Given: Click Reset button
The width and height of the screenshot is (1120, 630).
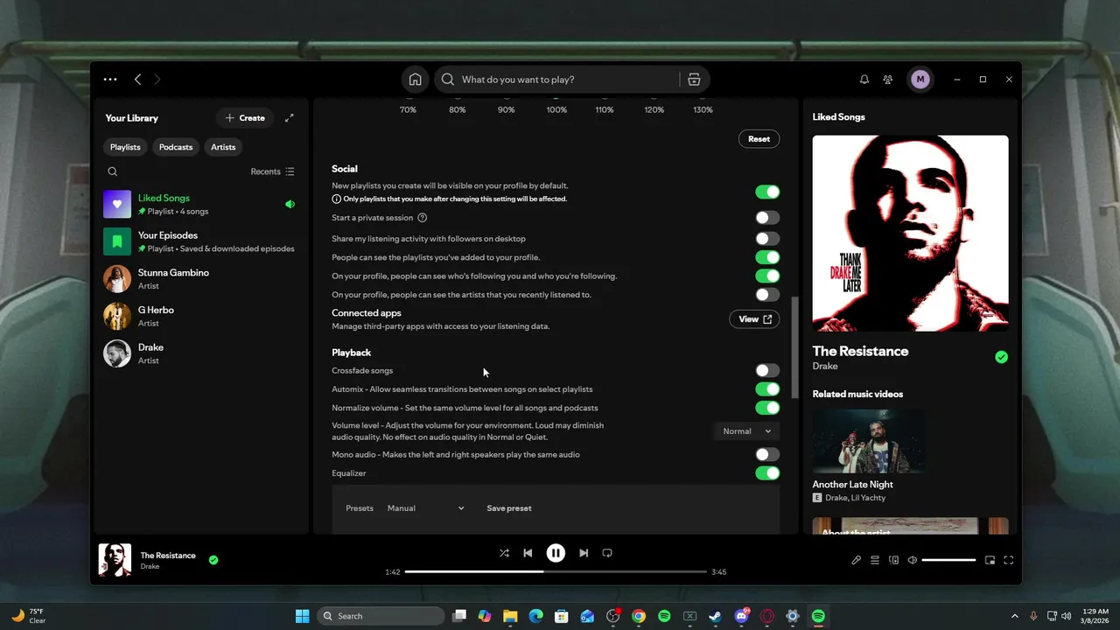Looking at the screenshot, I should pyautogui.click(x=759, y=139).
